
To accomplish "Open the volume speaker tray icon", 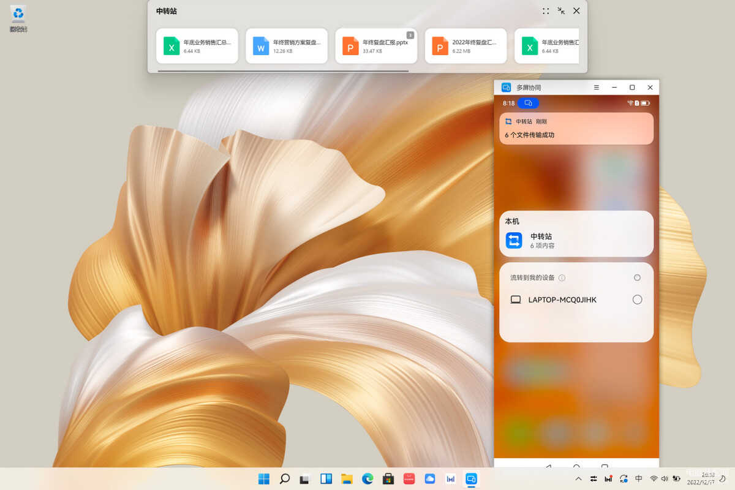I will (665, 478).
